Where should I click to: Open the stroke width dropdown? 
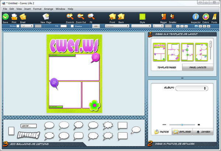27,26
